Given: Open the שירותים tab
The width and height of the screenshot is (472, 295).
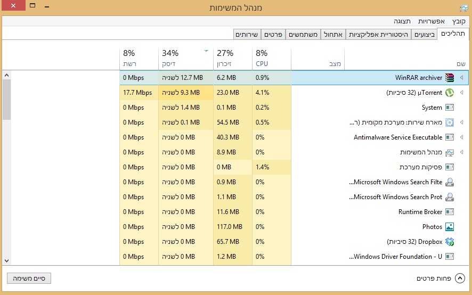Looking at the screenshot, I should [247, 35].
